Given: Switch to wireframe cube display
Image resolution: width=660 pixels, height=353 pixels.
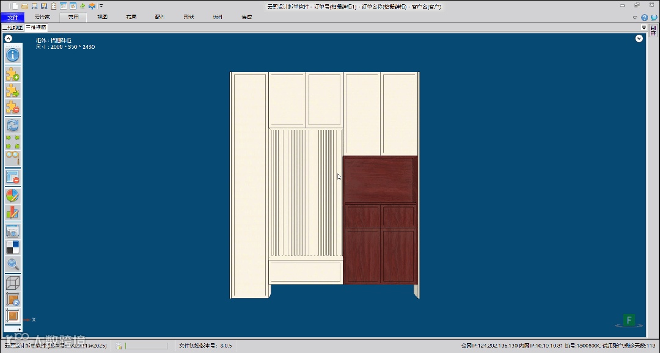Looking at the screenshot, I should [x=13, y=283].
